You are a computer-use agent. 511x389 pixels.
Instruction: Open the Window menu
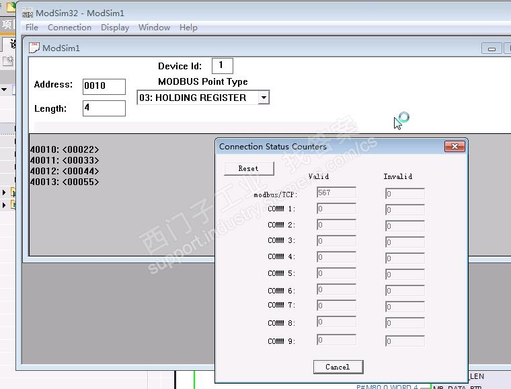[154, 28]
